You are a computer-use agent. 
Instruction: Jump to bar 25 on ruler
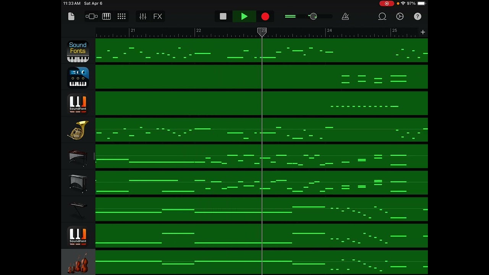tap(394, 31)
